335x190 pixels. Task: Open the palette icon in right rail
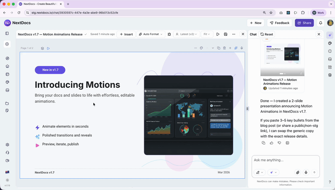330,43
